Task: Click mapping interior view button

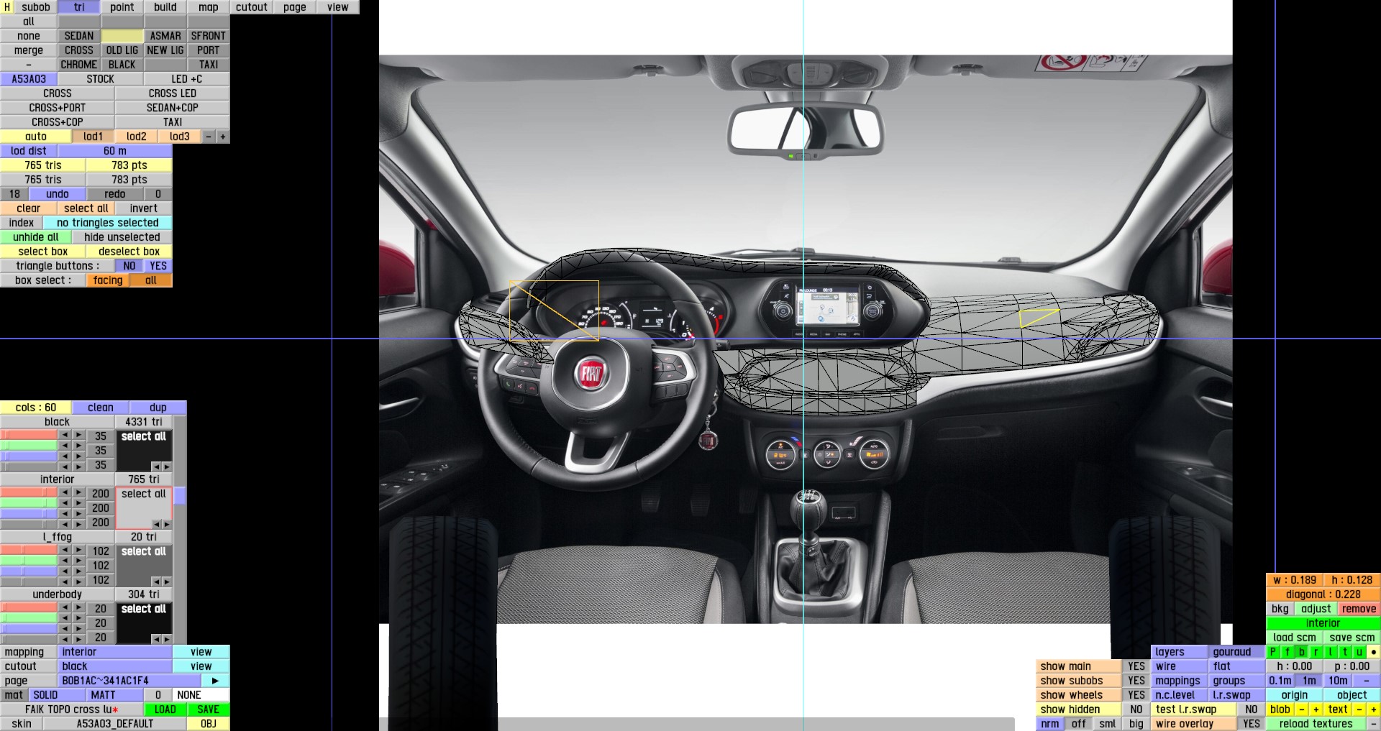Action: click(201, 652)
